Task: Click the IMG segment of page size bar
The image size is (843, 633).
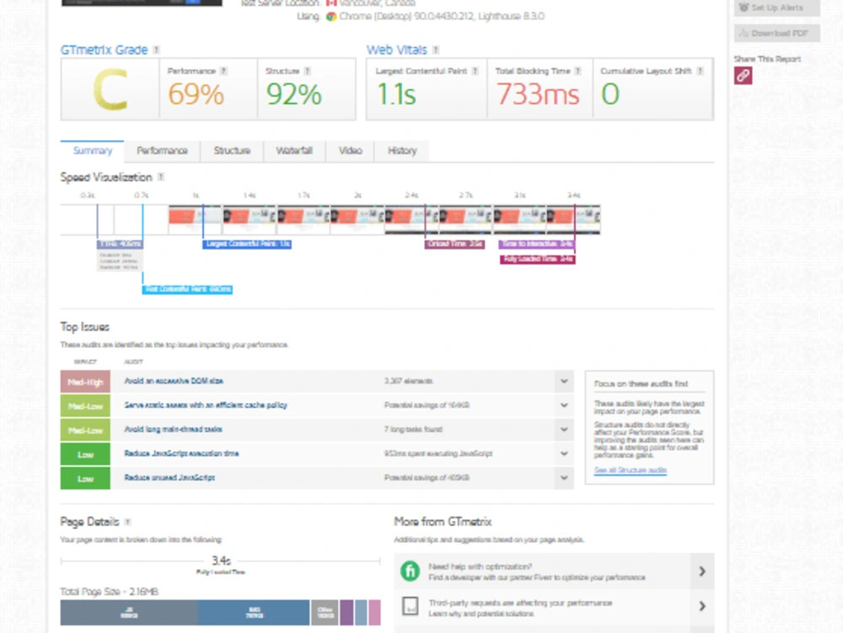Action: point(254,613)
